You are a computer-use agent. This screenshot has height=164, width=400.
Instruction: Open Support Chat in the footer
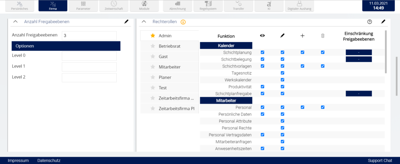coord(380,160)
